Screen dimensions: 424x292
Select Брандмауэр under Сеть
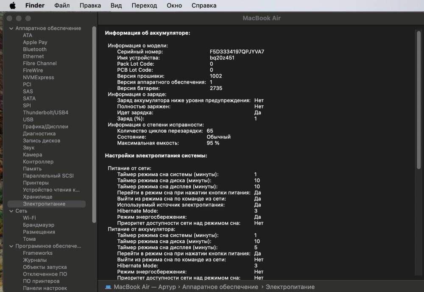pyautogui.click(x=39, y=225)
